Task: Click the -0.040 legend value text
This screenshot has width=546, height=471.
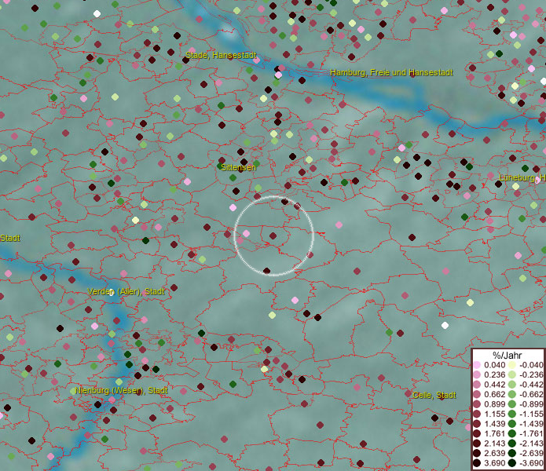Action: (531, 365)
